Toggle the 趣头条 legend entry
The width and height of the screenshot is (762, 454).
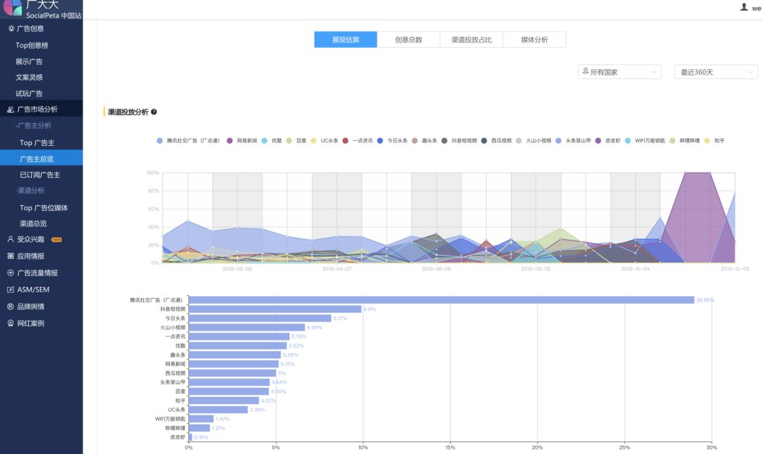(425, 141)
